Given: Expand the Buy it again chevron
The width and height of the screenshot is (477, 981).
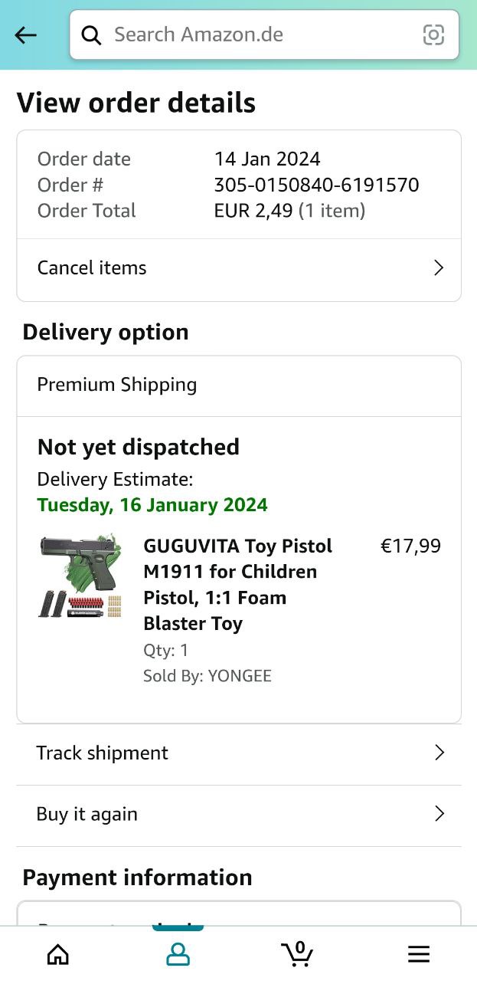Looking at the screenshot, I should coord(439,814).
